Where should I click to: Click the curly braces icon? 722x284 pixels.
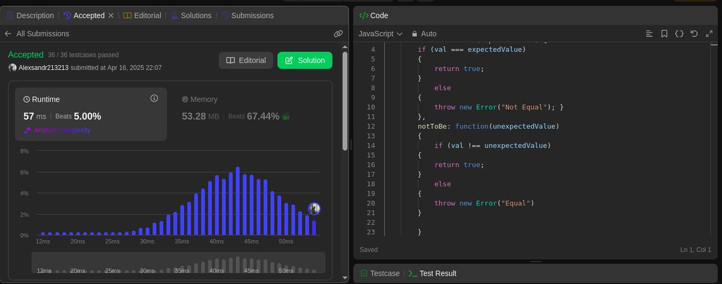[x=679, y=34]
